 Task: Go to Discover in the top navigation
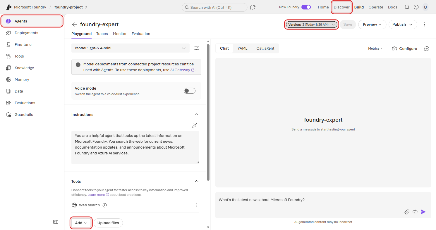pyautogui.click(x=342, y=7)
